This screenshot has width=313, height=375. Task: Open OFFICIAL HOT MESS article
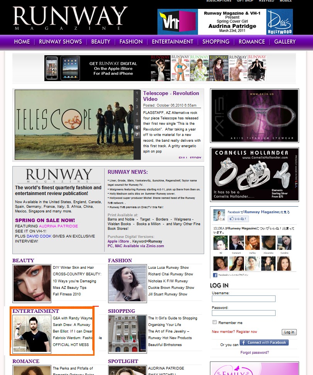71,344
